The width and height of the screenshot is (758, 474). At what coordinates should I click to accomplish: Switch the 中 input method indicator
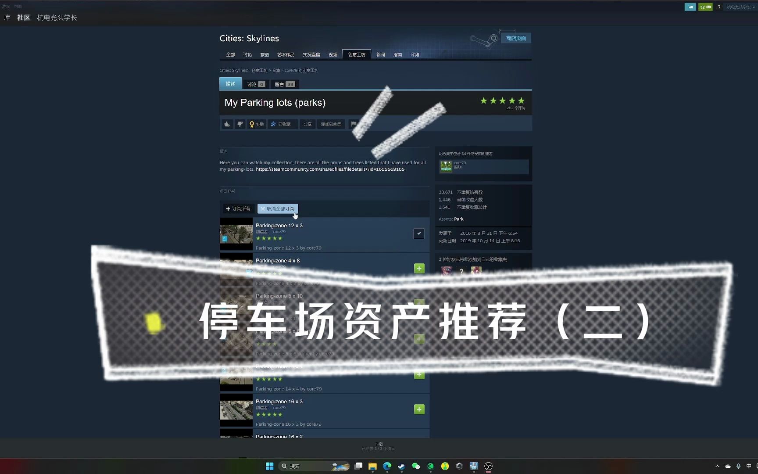[749, 466]
